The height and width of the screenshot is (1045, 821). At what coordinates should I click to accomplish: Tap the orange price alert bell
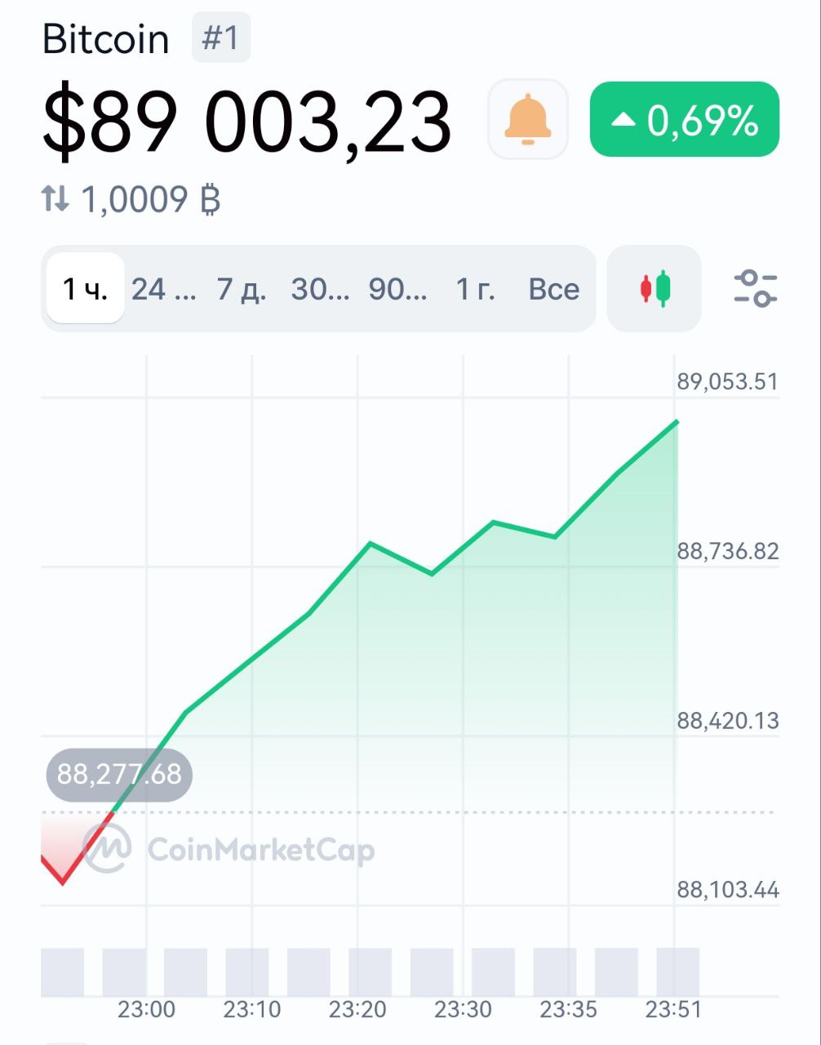pos(527,119)
